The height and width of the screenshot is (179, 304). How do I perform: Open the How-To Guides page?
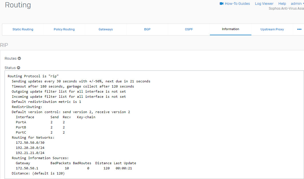tap(237, 3)
